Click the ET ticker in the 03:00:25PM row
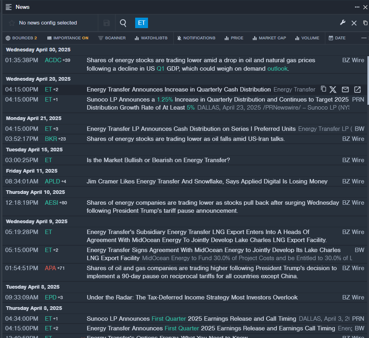This screenshot has height=338, width=369. pos(48,160)
